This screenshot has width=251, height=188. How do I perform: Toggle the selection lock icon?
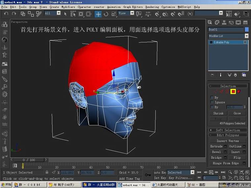tap(47, 172)
